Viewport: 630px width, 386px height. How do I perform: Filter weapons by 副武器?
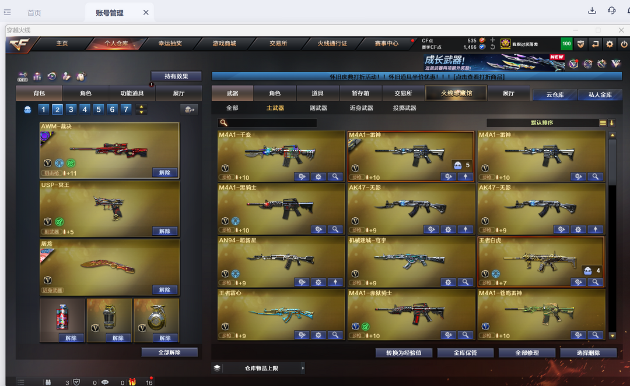click(318, 108)
